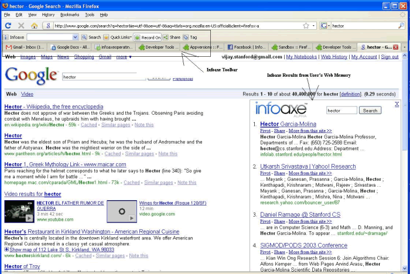This screenshot has width=410, height=274.
Task: Go to Home via the house icon
Action: point(34,25)
